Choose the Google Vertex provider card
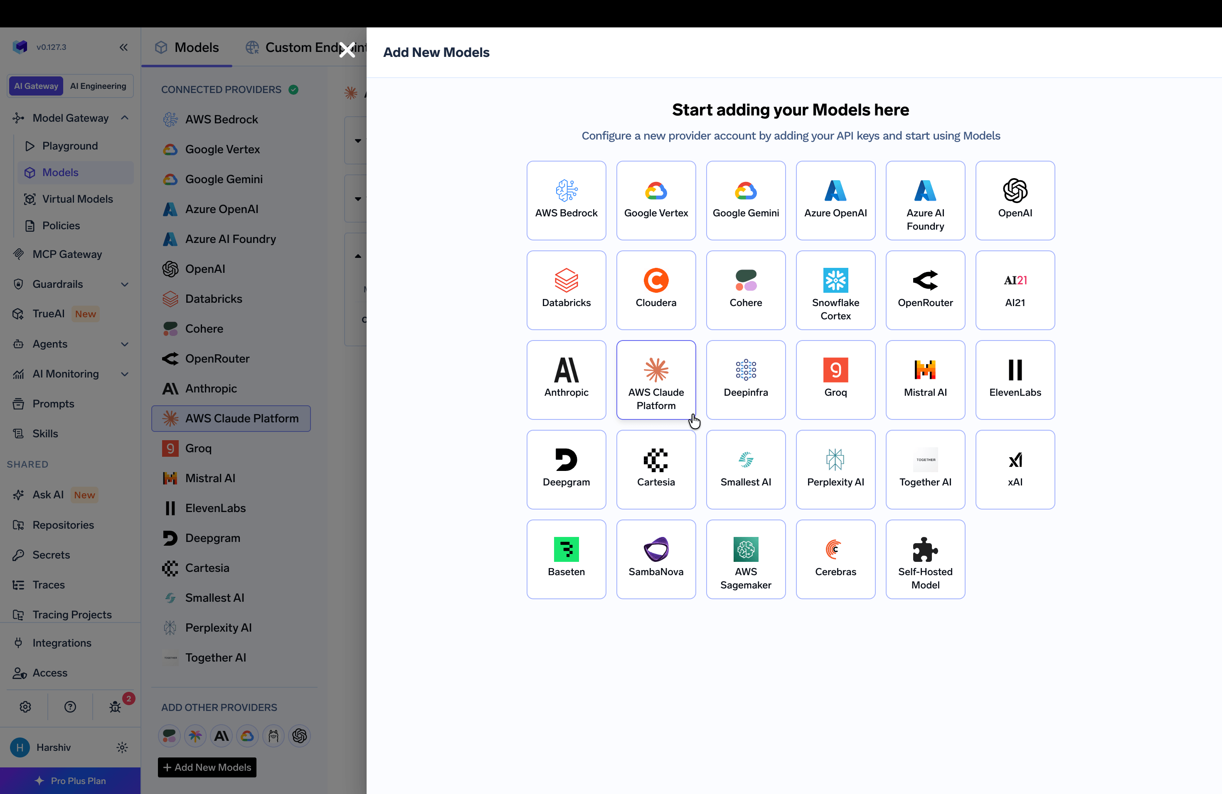Viewport: 1222px width, 794px height. coord(656,201)
